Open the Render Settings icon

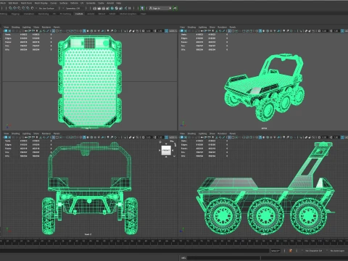click(108, 8)
